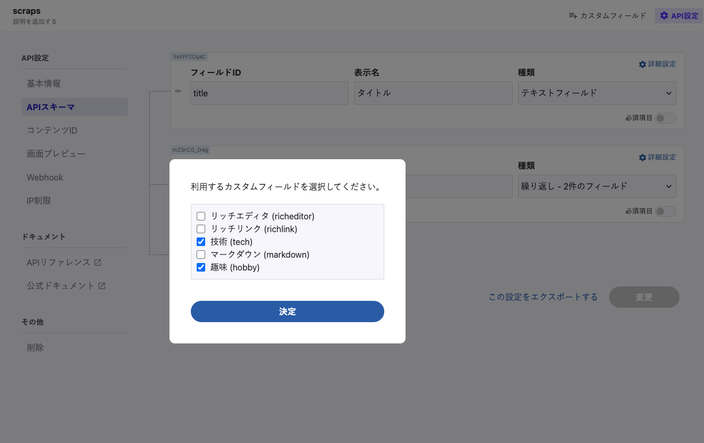
Task: Uncheck the 技術 (tech) checkbox
Action: click(201, 242)
